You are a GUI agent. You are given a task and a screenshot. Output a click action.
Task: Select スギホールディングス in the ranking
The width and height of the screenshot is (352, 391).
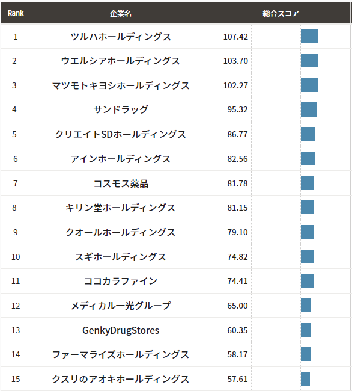[x=121, y=257]
